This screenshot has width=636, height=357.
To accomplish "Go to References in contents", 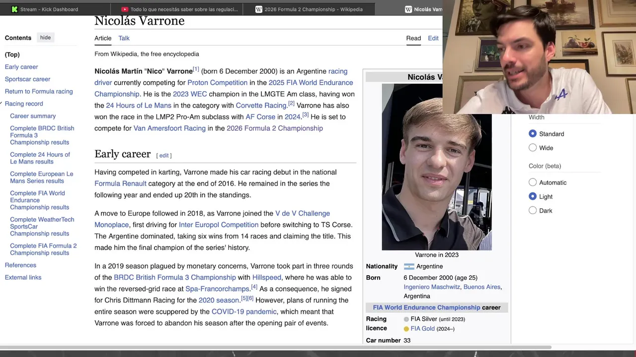I will (20, 265).
